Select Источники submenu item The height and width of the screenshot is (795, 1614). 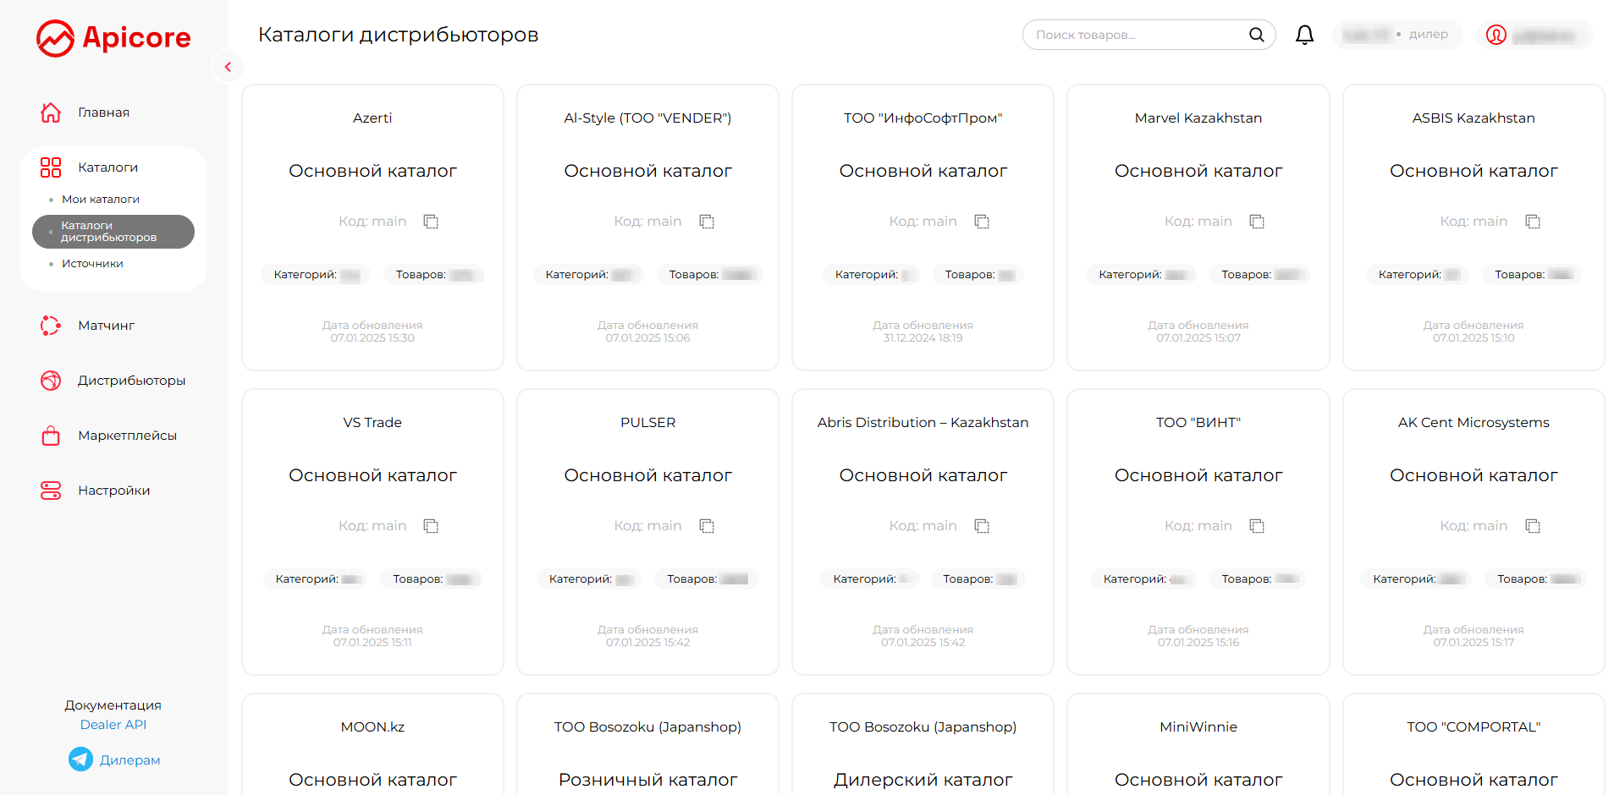click(x=92, y=264)
